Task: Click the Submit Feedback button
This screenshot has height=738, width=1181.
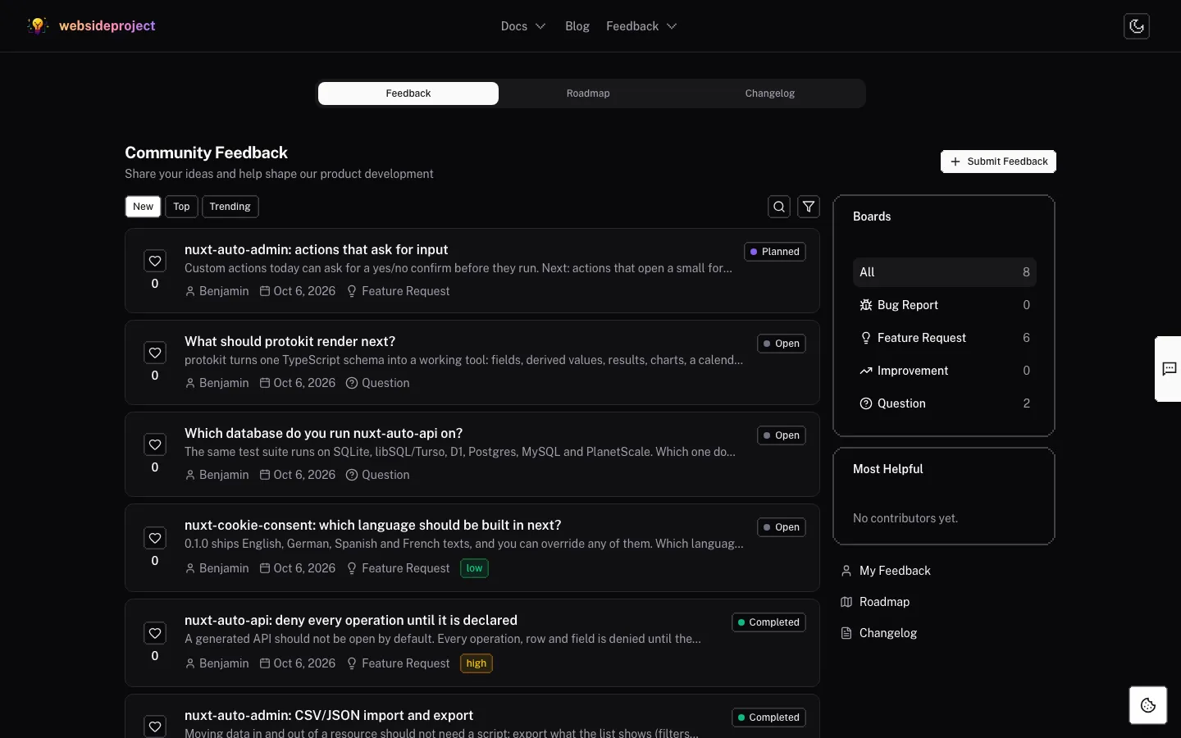Action: coord(998,162)
